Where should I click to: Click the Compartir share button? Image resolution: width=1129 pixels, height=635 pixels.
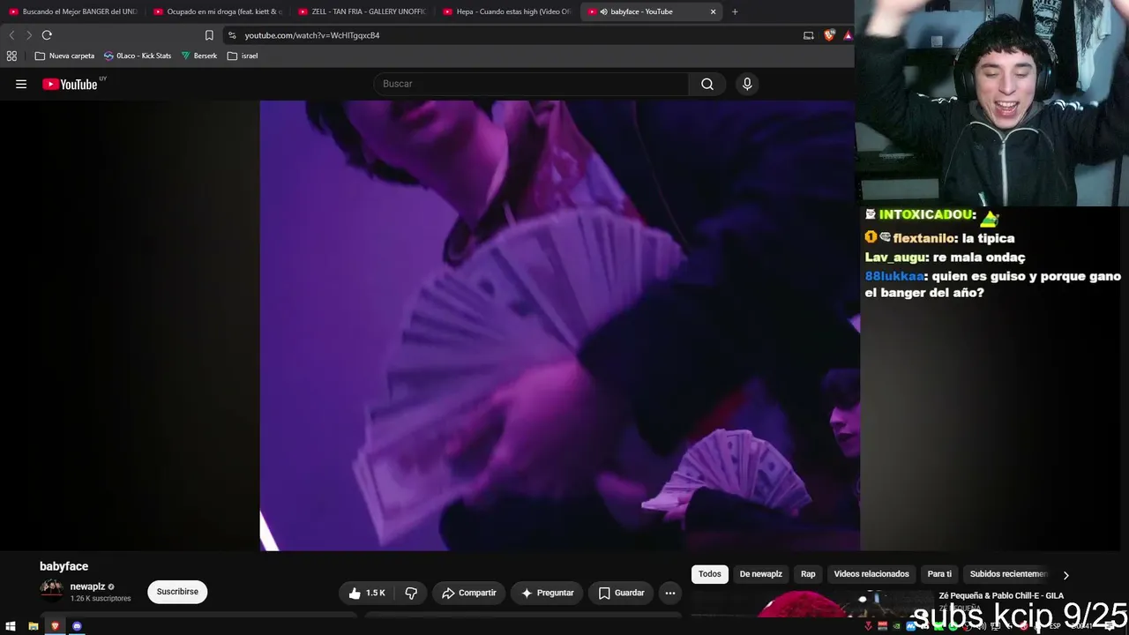tap(469, 593)
